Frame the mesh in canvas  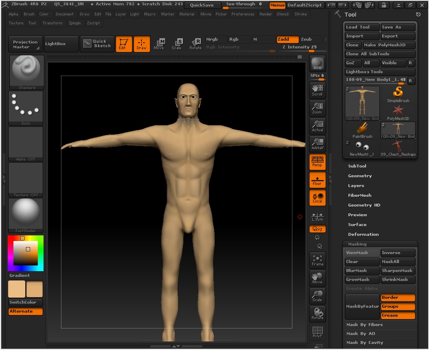pos(317,260)
